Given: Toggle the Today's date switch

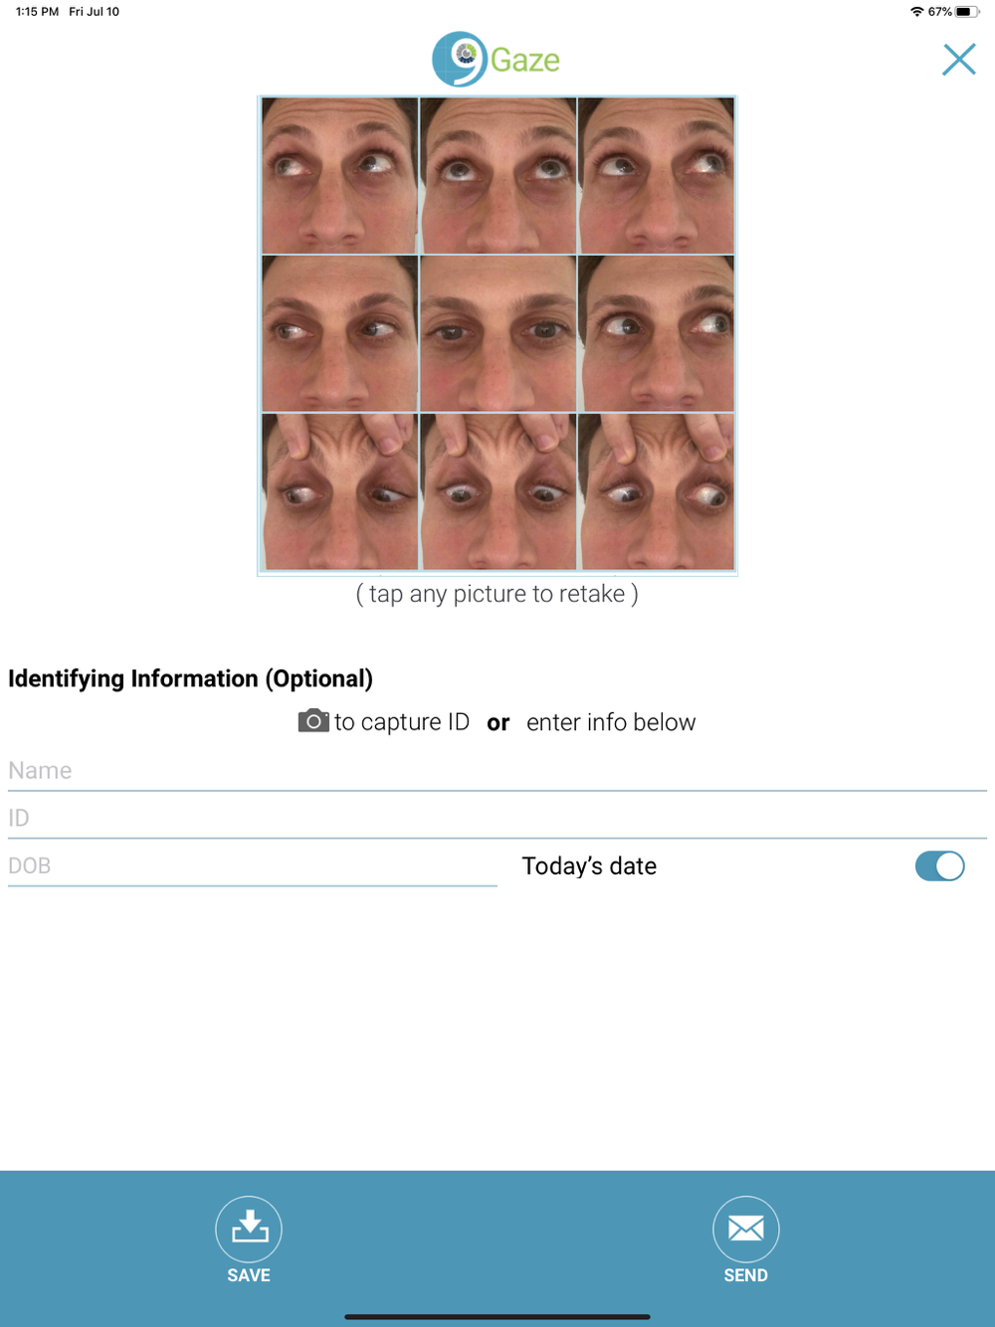Looking at the screenshot, I should (x=939, y=866).
